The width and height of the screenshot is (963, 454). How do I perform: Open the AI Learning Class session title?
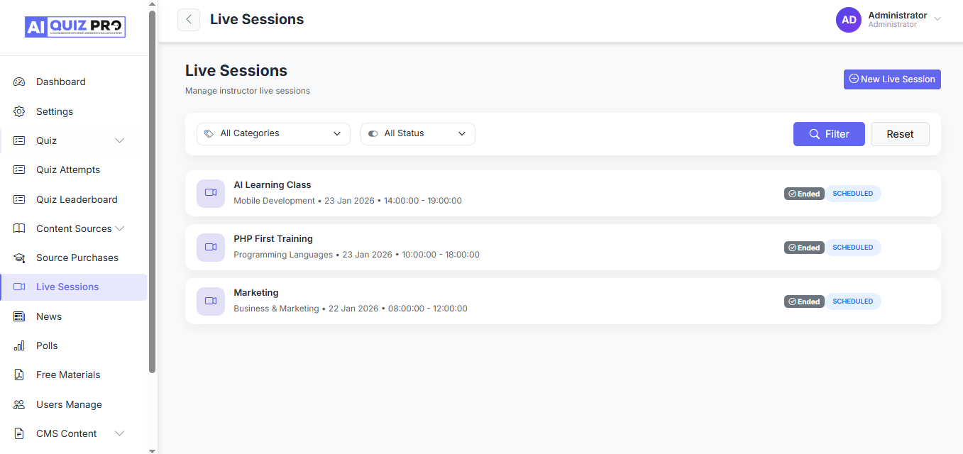click(273, 185)
